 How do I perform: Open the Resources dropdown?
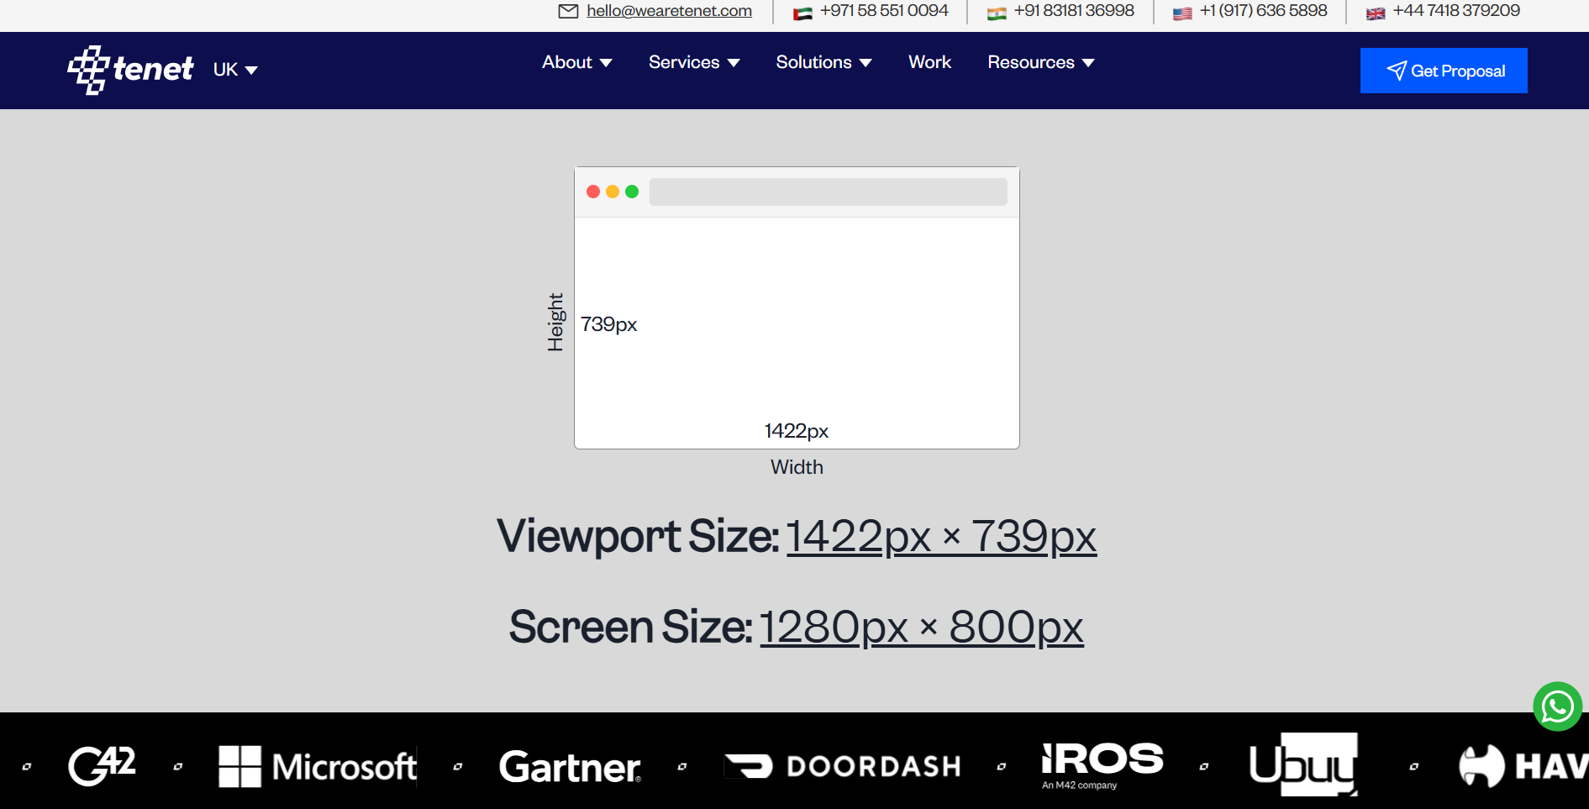click(x=1040, y=62)
